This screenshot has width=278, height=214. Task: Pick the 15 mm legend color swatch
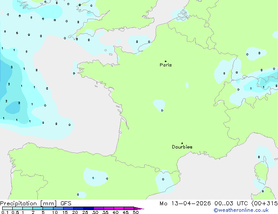68,208
